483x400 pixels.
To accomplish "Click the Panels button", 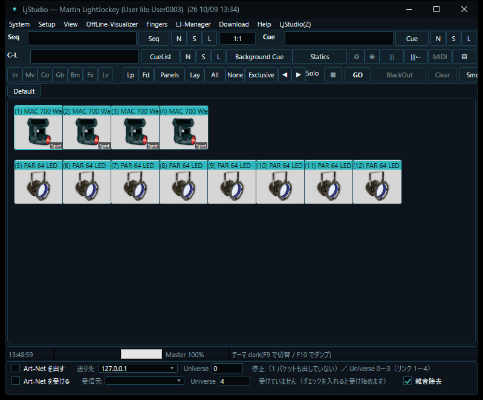I will (169, 75).
